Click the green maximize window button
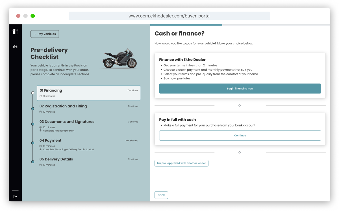Image resolution: width=339 pixels, height=211 pixels. 33,16
